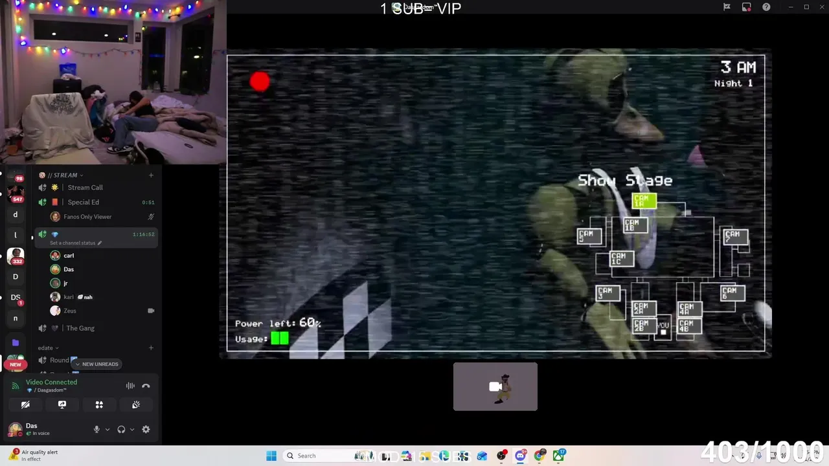This screenshot has width=829, height=466.
Task: Open microphone input options arrow
Action: pos(108,429)
